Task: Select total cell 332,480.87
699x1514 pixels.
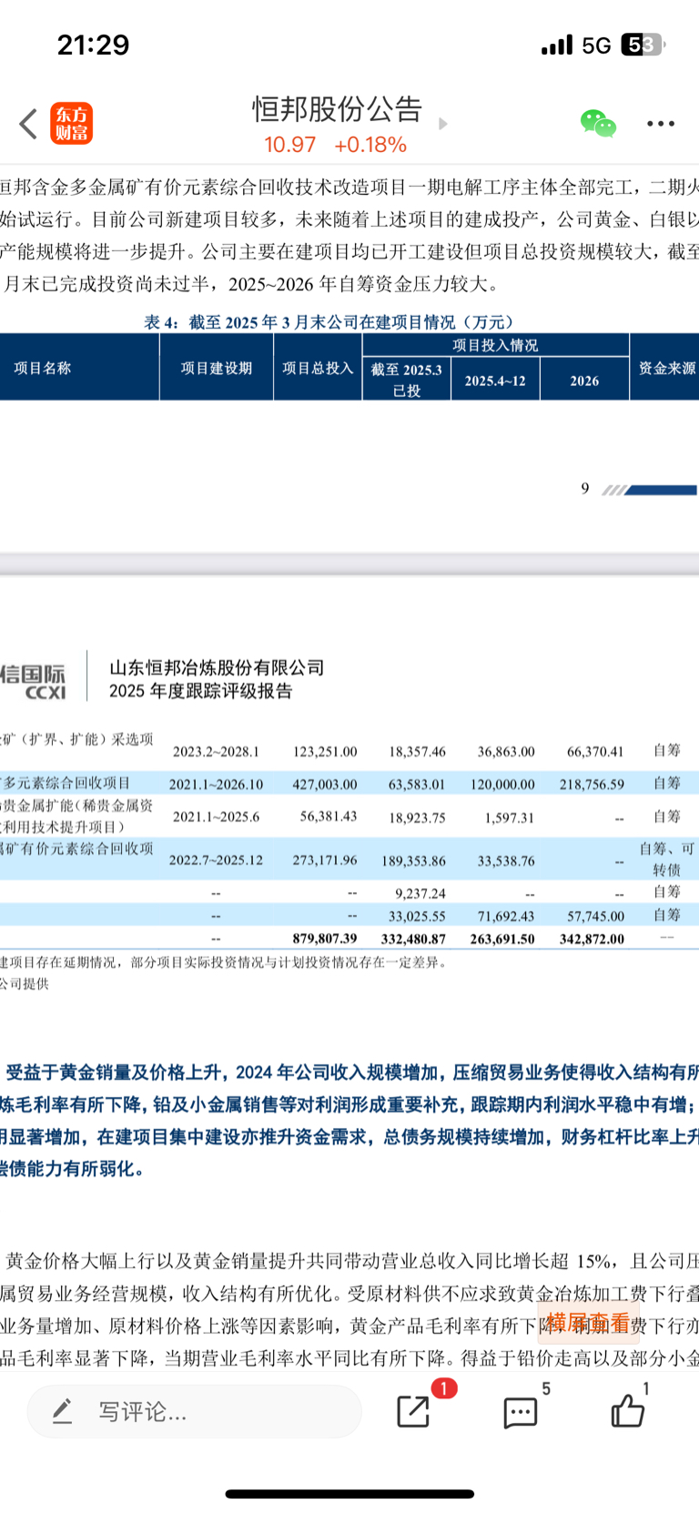Action: [413, 939]
